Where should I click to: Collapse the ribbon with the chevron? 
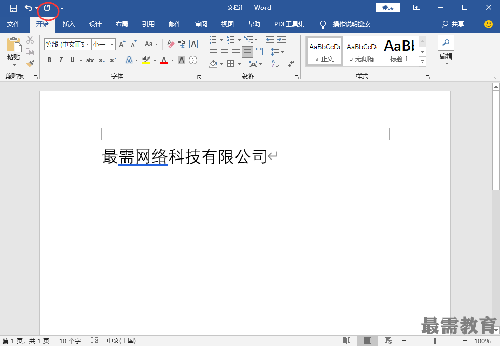(x=493, y=78)
